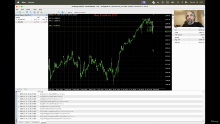The image size is (220, 124).
Task: Switch chart to candlesticks type
Action: click(x=20, y=12)
